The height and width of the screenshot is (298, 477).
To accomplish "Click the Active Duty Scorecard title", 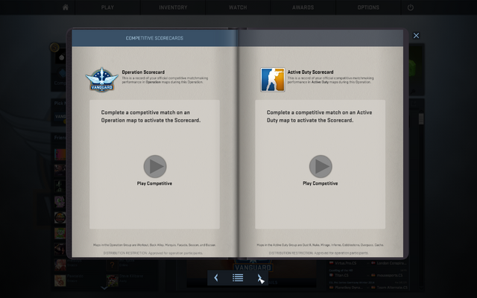I will [x=310, y=72].
